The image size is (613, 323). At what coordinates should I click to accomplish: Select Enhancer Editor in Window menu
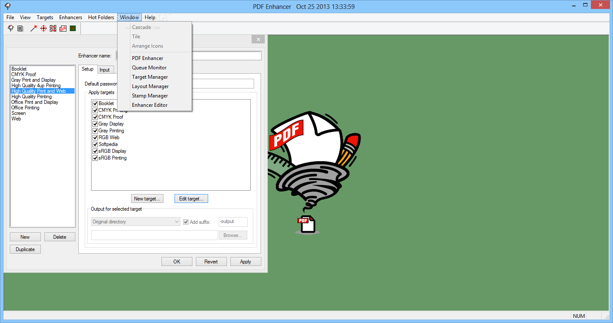155,105
